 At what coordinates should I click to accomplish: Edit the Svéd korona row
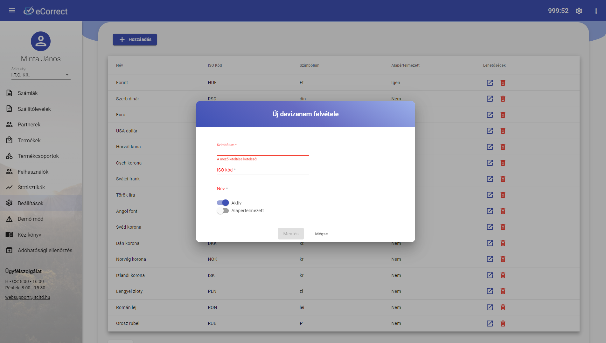pos(490,227)
